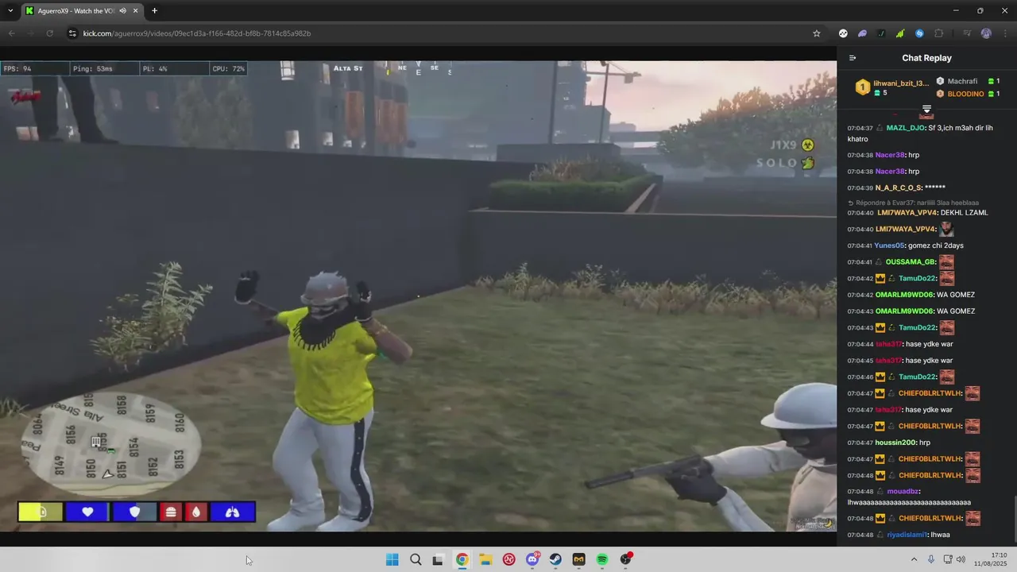This screenshot has height=572, width=1017.
Task: Go back to the previous page
Action: [x=11, y=33]
